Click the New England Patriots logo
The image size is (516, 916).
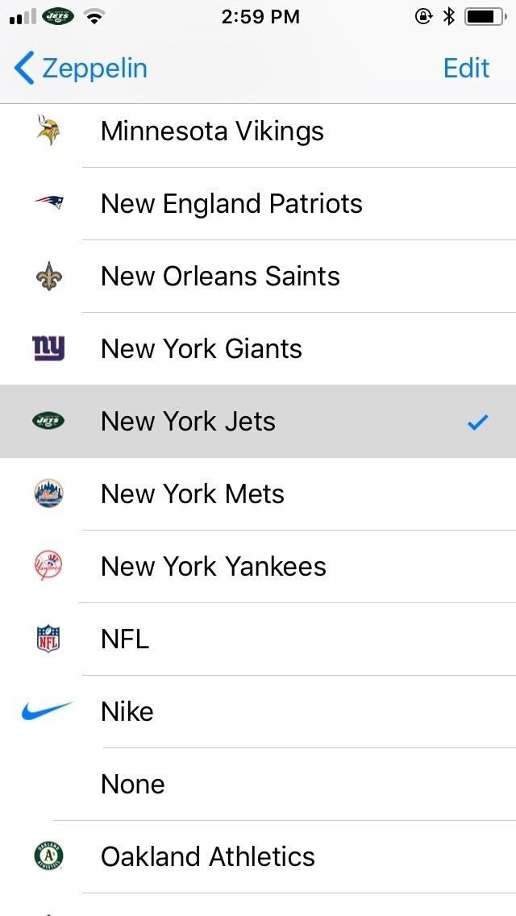point(48,203)
